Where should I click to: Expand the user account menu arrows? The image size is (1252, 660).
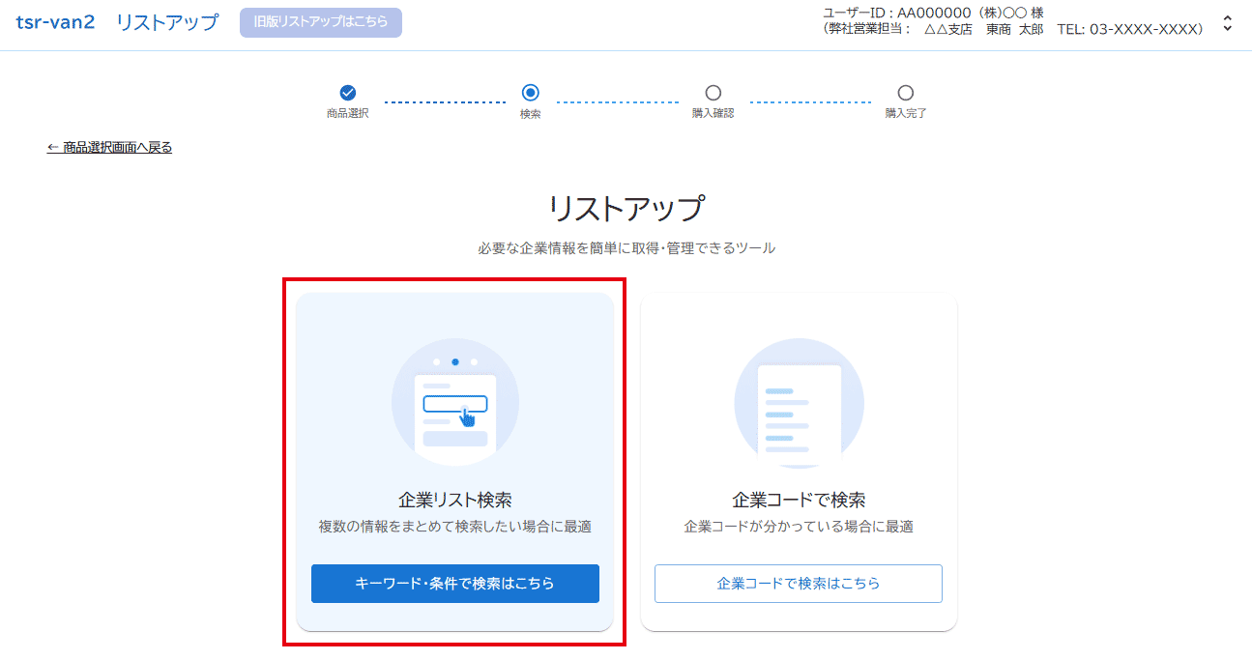click(x=1227, y=23)
